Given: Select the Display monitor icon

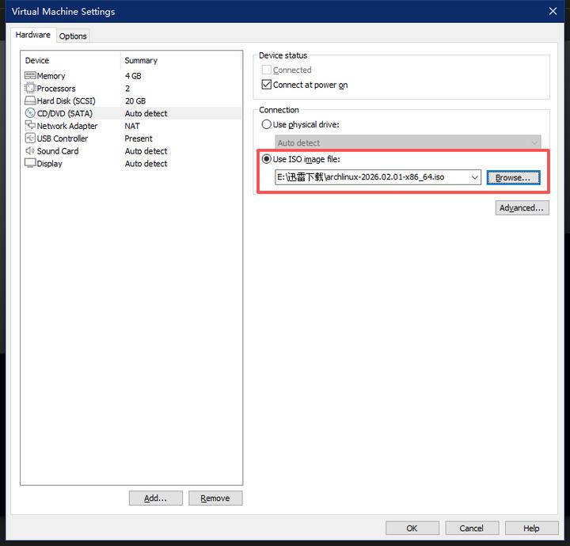Looking at the screenshot, I should coord(30,164).
